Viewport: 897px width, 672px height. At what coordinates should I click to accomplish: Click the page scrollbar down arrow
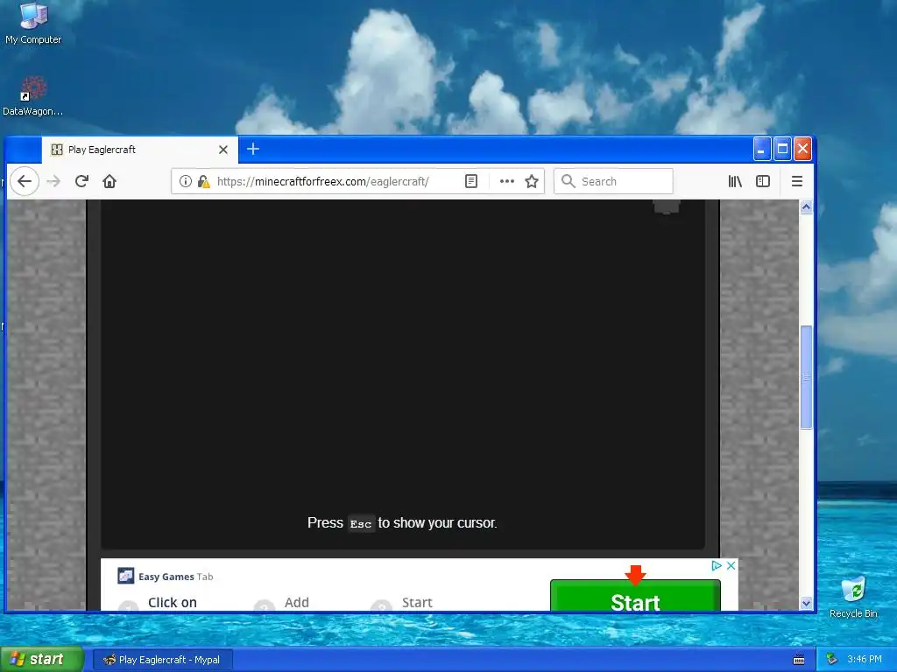point(806,603)
